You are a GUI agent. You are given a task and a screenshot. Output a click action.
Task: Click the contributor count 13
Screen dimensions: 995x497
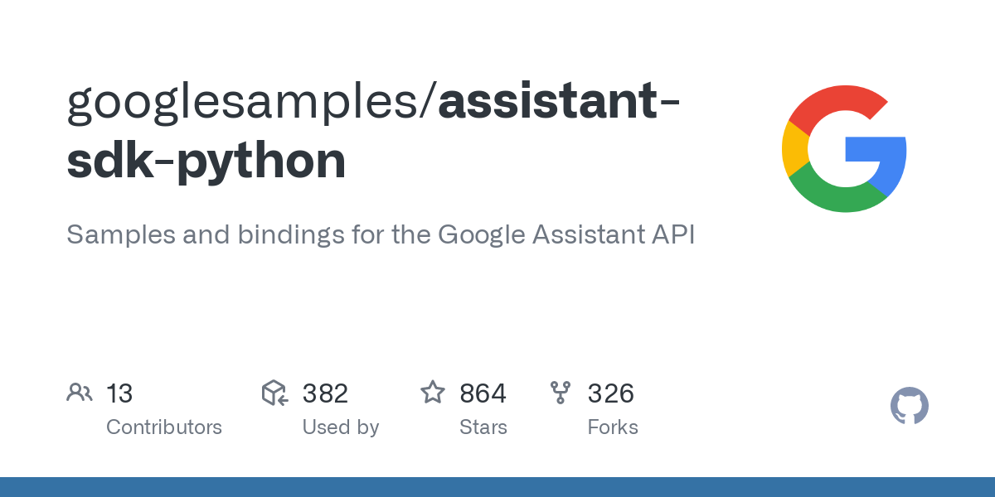(119, 393)
